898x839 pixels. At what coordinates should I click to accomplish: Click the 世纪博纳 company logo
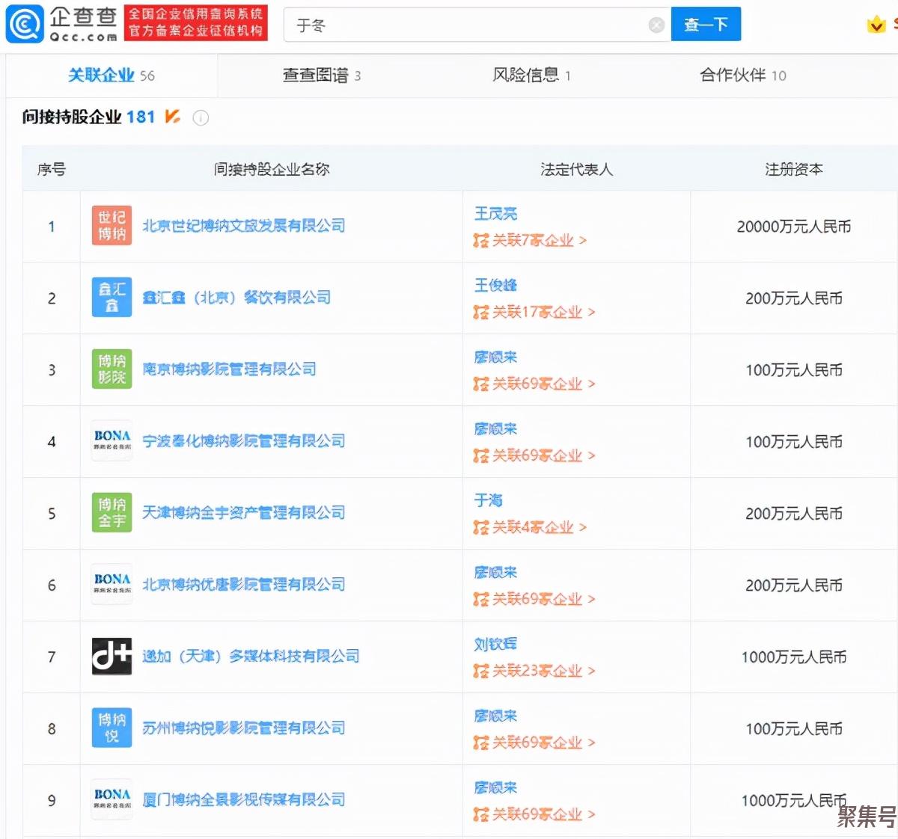tap(112, 226)
